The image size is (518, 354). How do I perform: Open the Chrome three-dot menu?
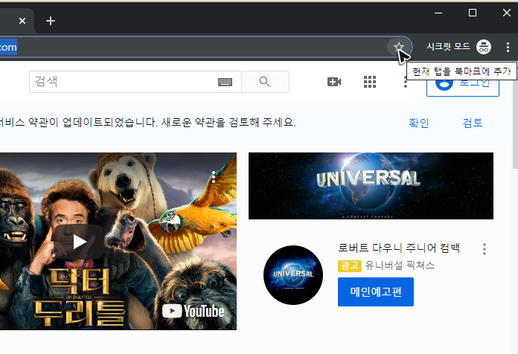pos(508,47)
